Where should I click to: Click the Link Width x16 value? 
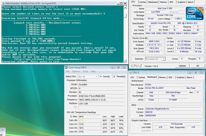(x=160, y=127)
